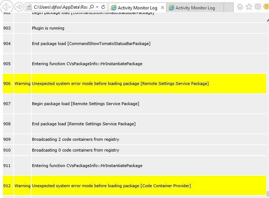The image size is (269, 198).
Task: Open the Home page icon
Action: (240, 7)
